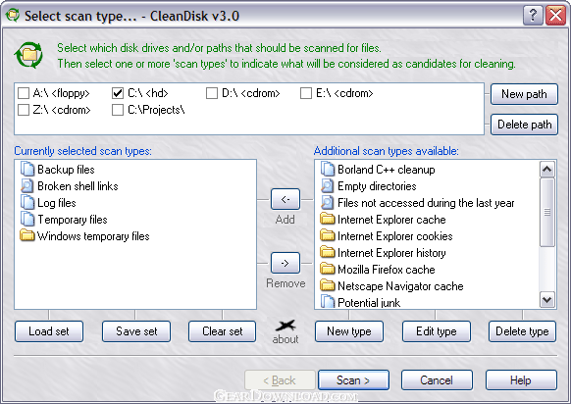571x404 pixels.
Task: Click the Files not accessed icon
Action: (328, 203)
